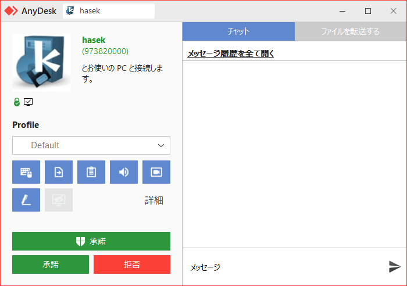The height and width of the screenshot is (286, 407).
Task: Click the send message arrow icon
Action: click(x=395, y=267)
